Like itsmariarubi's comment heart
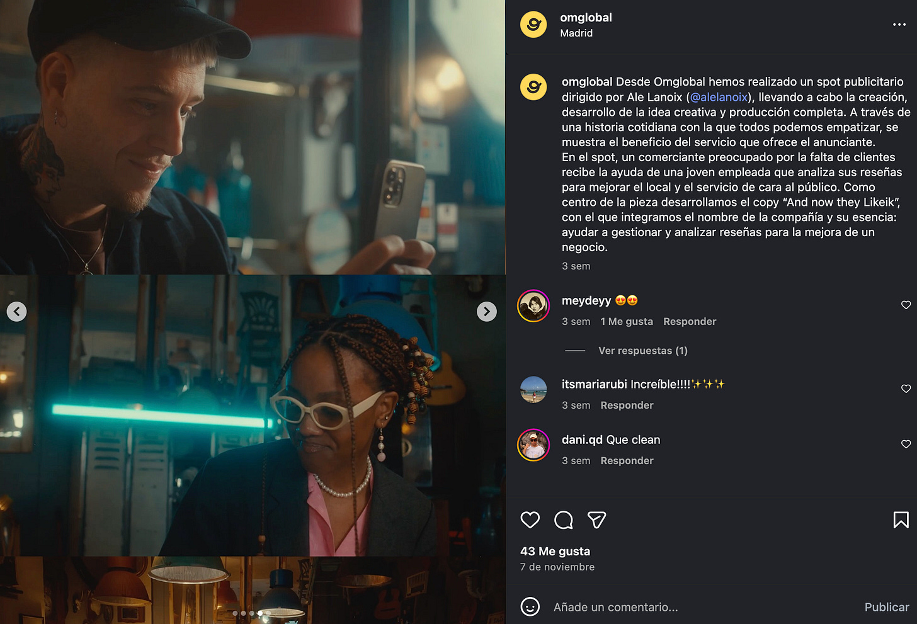This screenshot has width=917, height=624. [906, 389]
